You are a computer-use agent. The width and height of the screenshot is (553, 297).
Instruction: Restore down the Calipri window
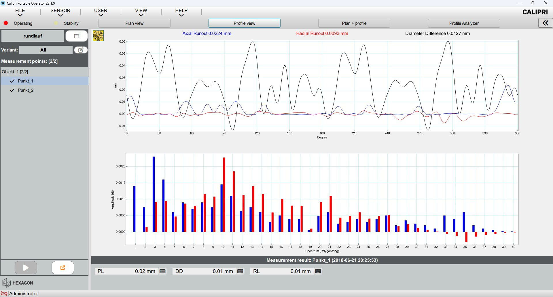(x=533, y=3)
